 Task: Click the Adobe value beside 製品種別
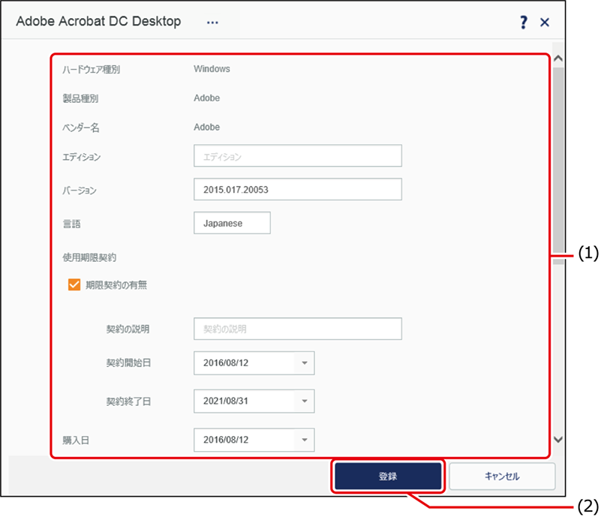pos(206,98)
